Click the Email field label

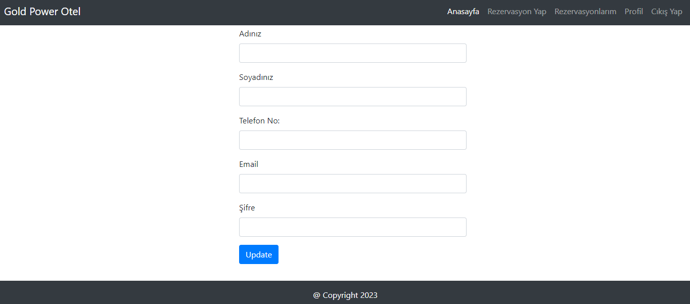pos(248,164)
